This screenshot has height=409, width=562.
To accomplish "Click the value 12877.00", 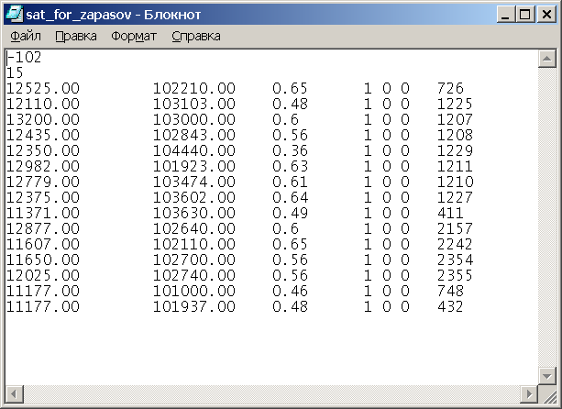I will click(x=43, y=228).
